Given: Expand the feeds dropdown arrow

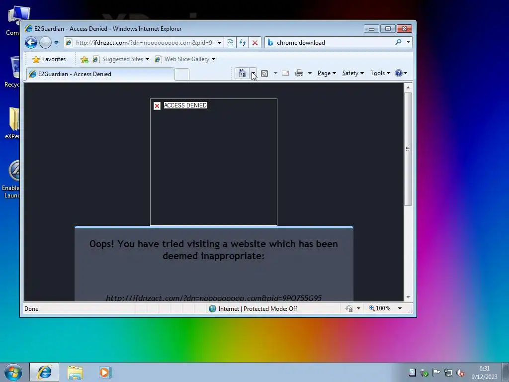Looking at the screenshot, I should tap(275, 74).
